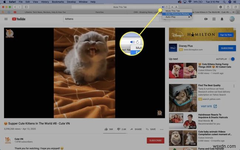240x150 pixels.
Task: Switch to the Favorites tab
Action: 99,12
